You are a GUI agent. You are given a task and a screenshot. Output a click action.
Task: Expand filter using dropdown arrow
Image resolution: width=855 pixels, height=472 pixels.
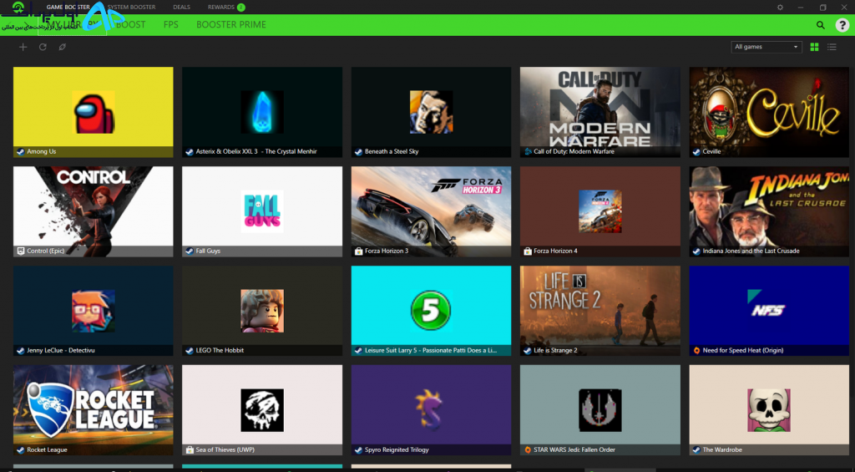pyautogui.click(x=796, y=47)
